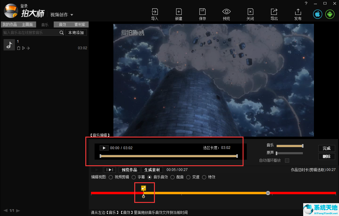Select the yellow marker checkbox on timeline
Viewport: 339px width, 216px height.
[144, 188]
